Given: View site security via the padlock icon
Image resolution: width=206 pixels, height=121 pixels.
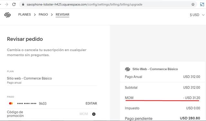Looking at the screenshot, I should point(23,4).
